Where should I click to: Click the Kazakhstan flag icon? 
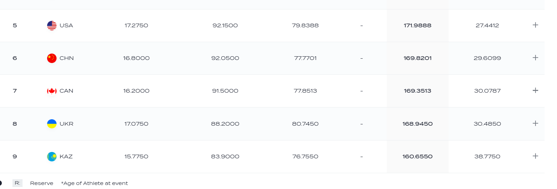(52, 157)
